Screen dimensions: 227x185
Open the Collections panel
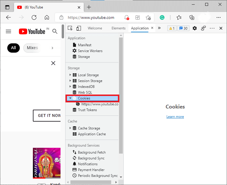[192, 17]
